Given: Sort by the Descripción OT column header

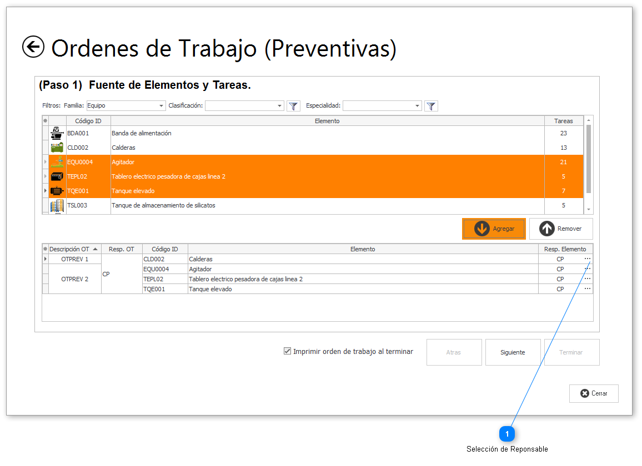Looking at the screenshot, I should [x=72, y=249].
